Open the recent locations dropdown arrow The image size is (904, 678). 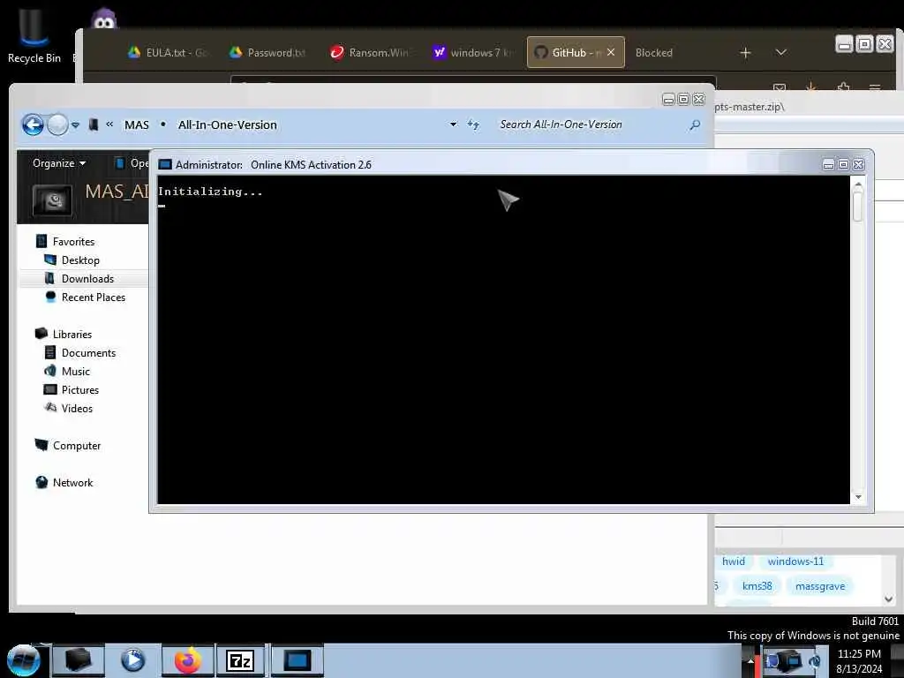[75, 125]
